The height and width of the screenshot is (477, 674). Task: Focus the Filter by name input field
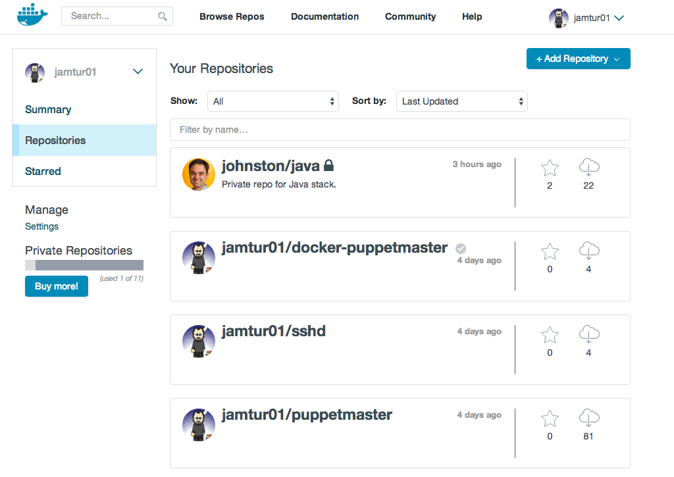[x=400, y=130]
